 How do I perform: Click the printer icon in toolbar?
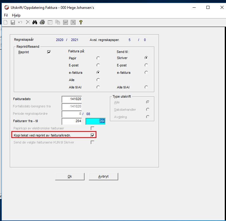pos(42,22)
